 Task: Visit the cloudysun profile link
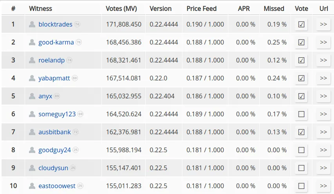[53, 168]
